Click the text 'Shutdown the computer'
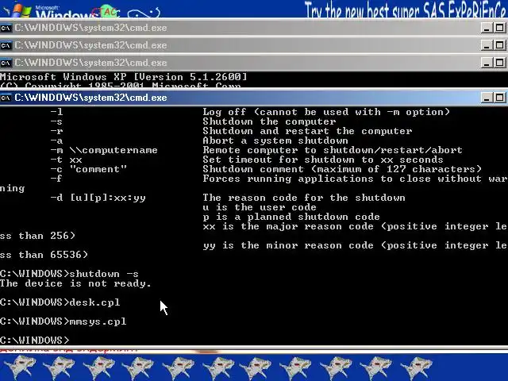The height and width of the screenshot is (381, 508). point(270,121)
